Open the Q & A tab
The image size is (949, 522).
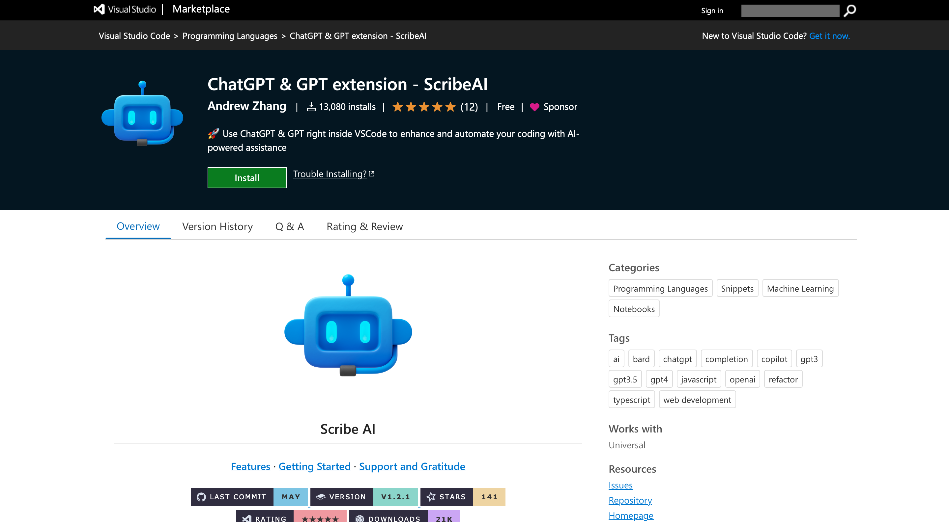point(290,226)
